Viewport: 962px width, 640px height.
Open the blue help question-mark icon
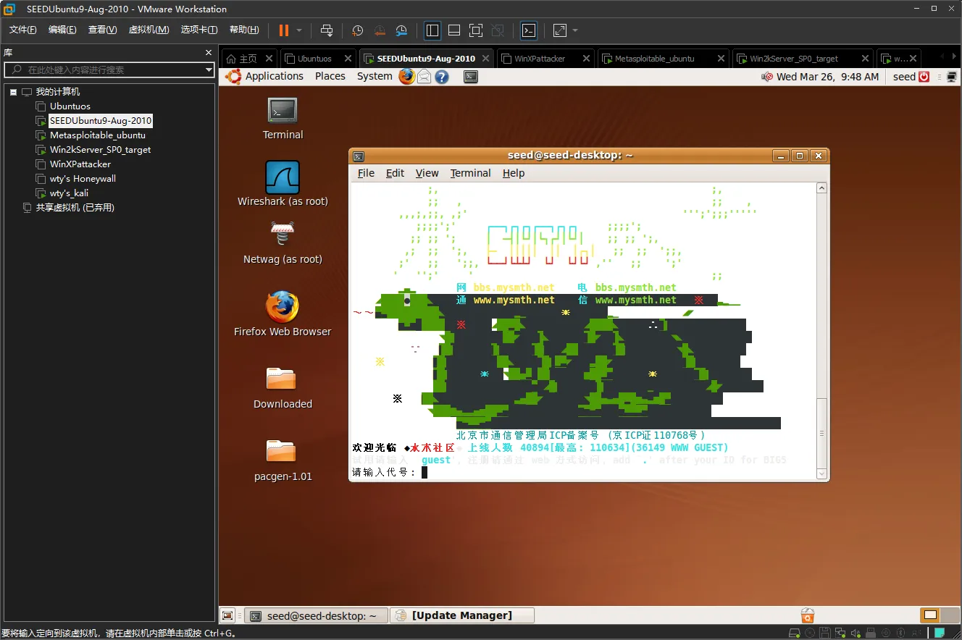[442, 76]
